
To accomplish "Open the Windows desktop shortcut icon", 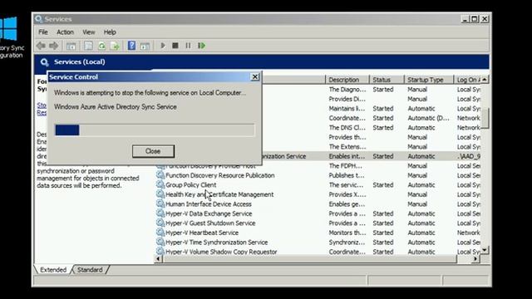I will [x=9, y=29].
